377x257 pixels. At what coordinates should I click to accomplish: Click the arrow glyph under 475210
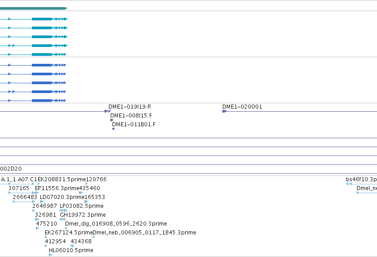[38, 228]
